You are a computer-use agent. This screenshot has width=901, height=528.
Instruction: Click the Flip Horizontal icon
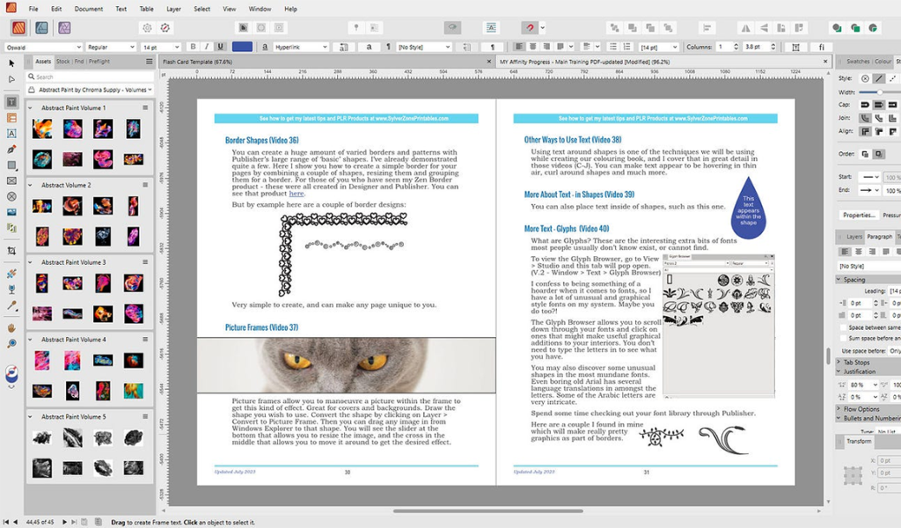[745, 27]
